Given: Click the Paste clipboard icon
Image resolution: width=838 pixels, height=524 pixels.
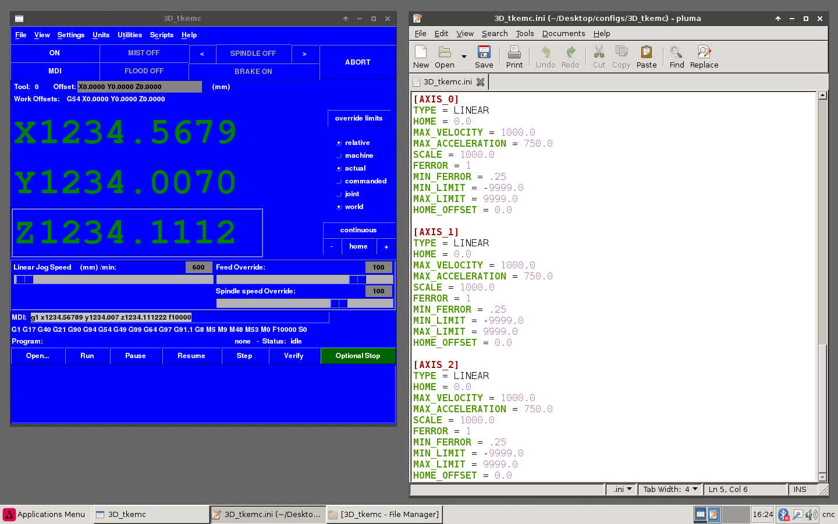Looking at the screenshot, I should pos(646,52).
